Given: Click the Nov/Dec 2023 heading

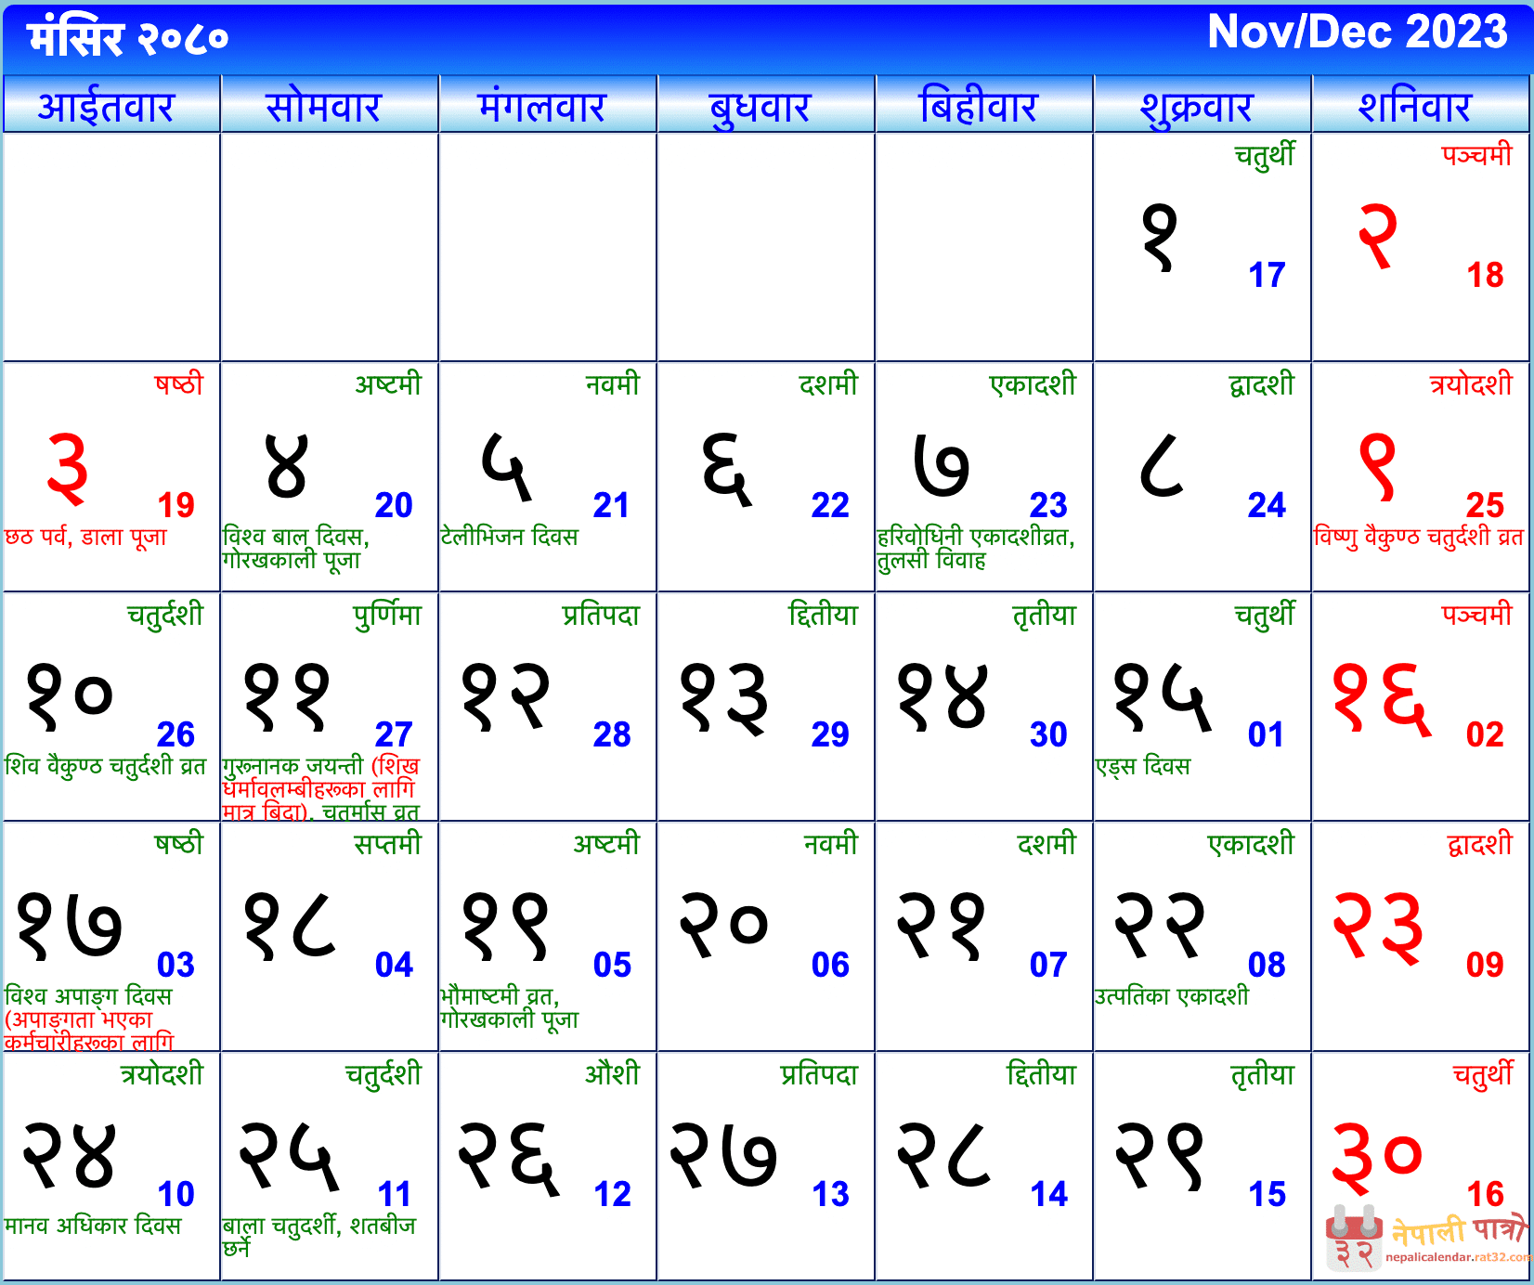Looking at the screenshot, I should [1358, 32].
